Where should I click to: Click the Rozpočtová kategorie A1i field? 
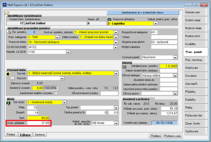[x=154, y=32]
